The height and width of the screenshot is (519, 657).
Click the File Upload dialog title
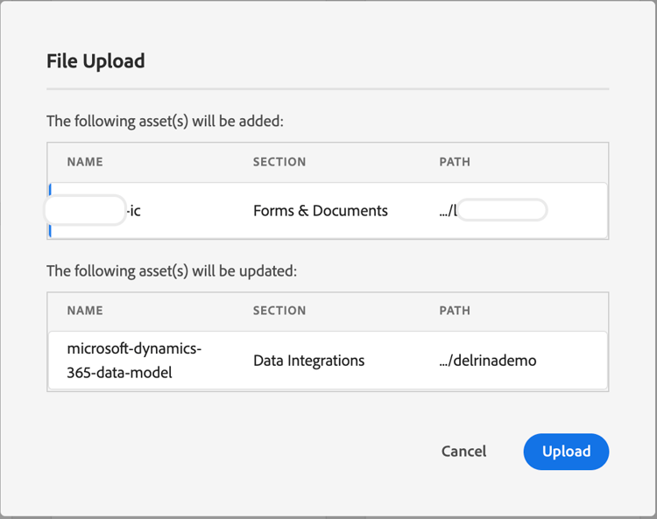click(x=95, y=61)
